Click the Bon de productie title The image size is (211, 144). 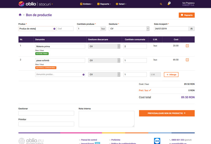tap(39, 15)
